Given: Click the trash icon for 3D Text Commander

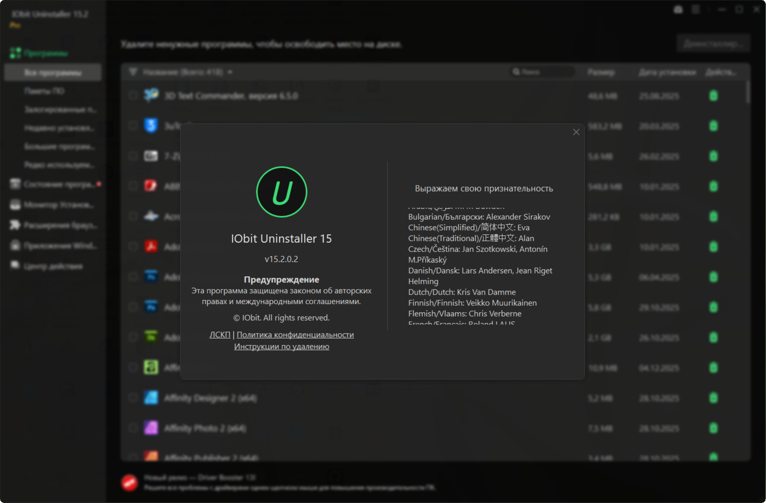Looking at the screenshot, I should (x=713, y=96).
